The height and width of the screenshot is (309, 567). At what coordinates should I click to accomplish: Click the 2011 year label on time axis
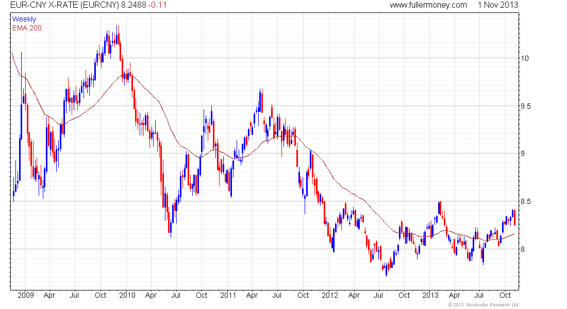point(228,295)
